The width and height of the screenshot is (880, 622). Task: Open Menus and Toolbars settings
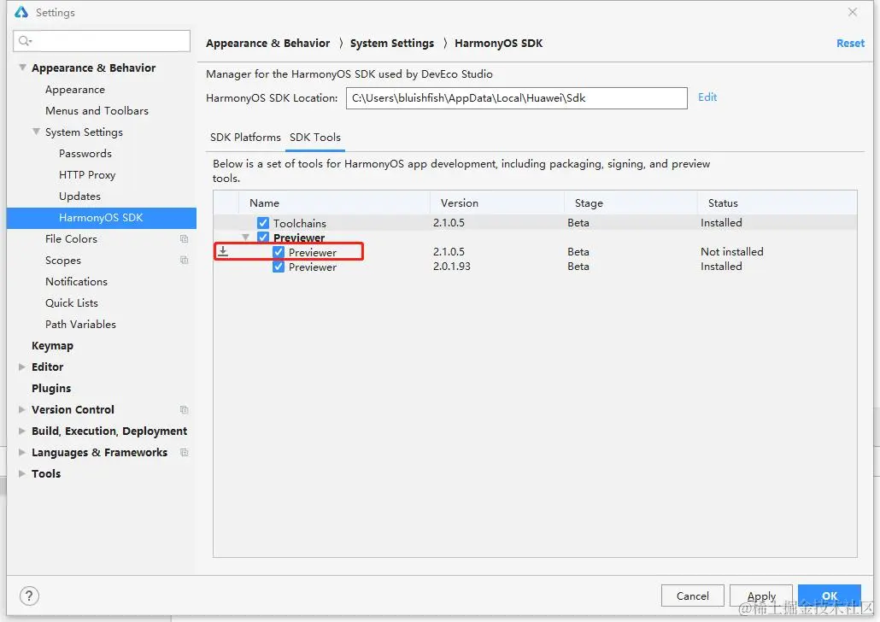pos(97,110)
